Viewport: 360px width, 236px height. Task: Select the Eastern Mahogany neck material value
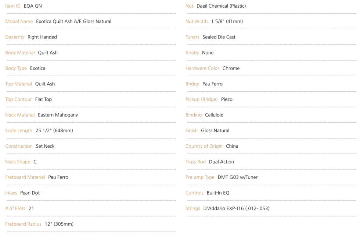pyautogui.click(x=58, y=115)
